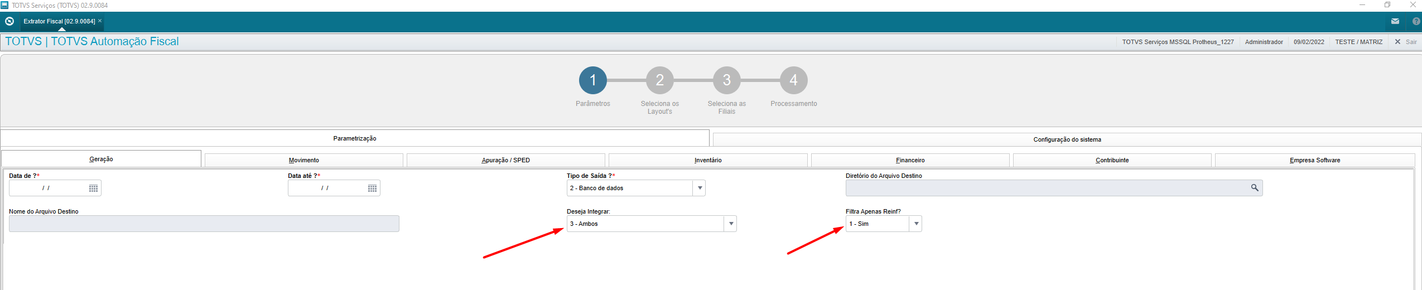Click the 09/02/2022 date label

1309,42
